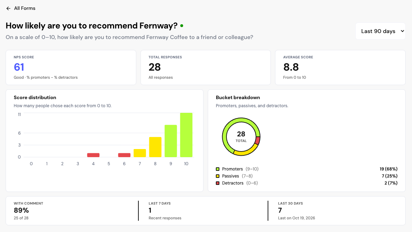Click the green active status dot by the title
The height and width of the screenshot is (232, 412).
(x=182, y=26)
